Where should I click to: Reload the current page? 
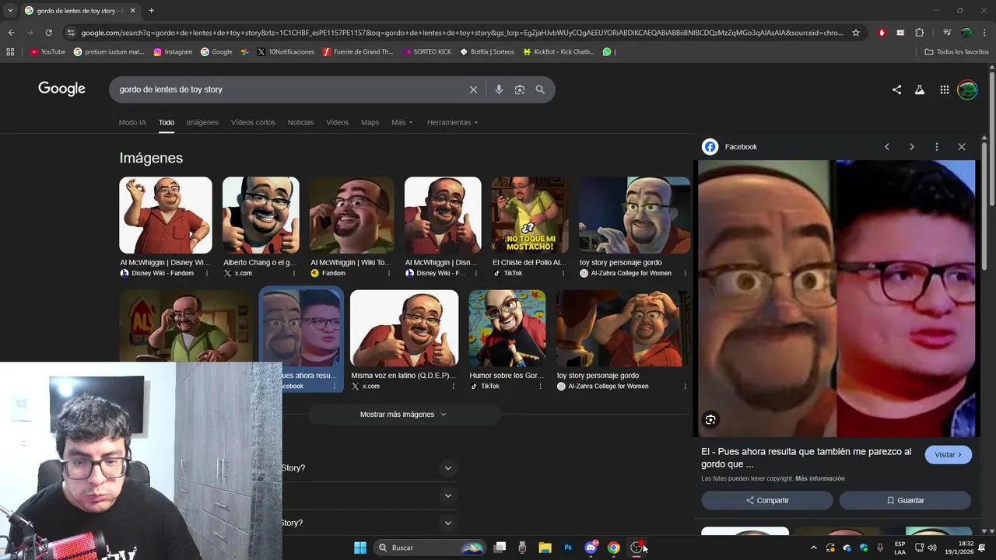pyautogui.click(x=48, y=33)
